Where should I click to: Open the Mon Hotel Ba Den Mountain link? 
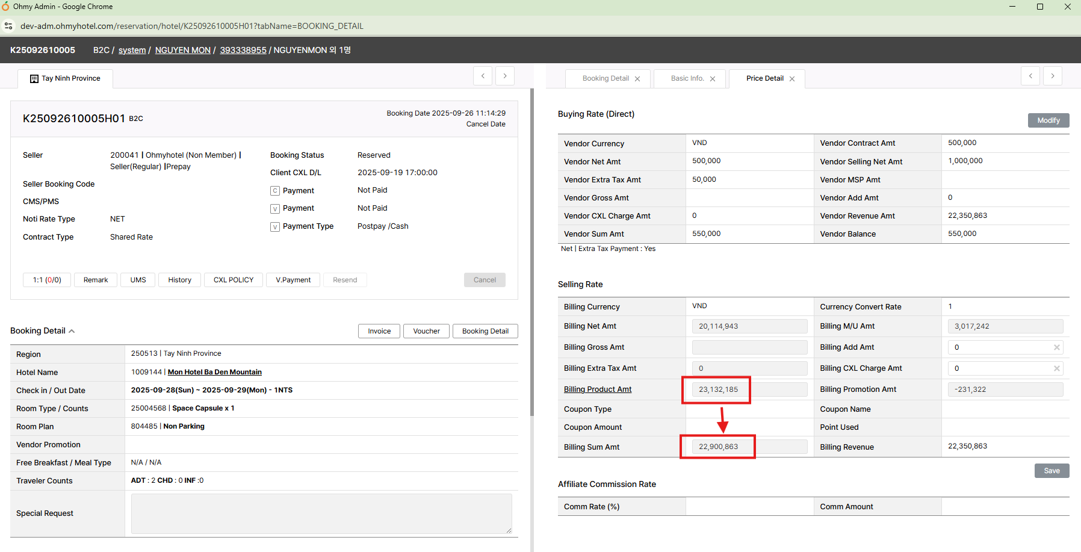[x=214, y=372]
